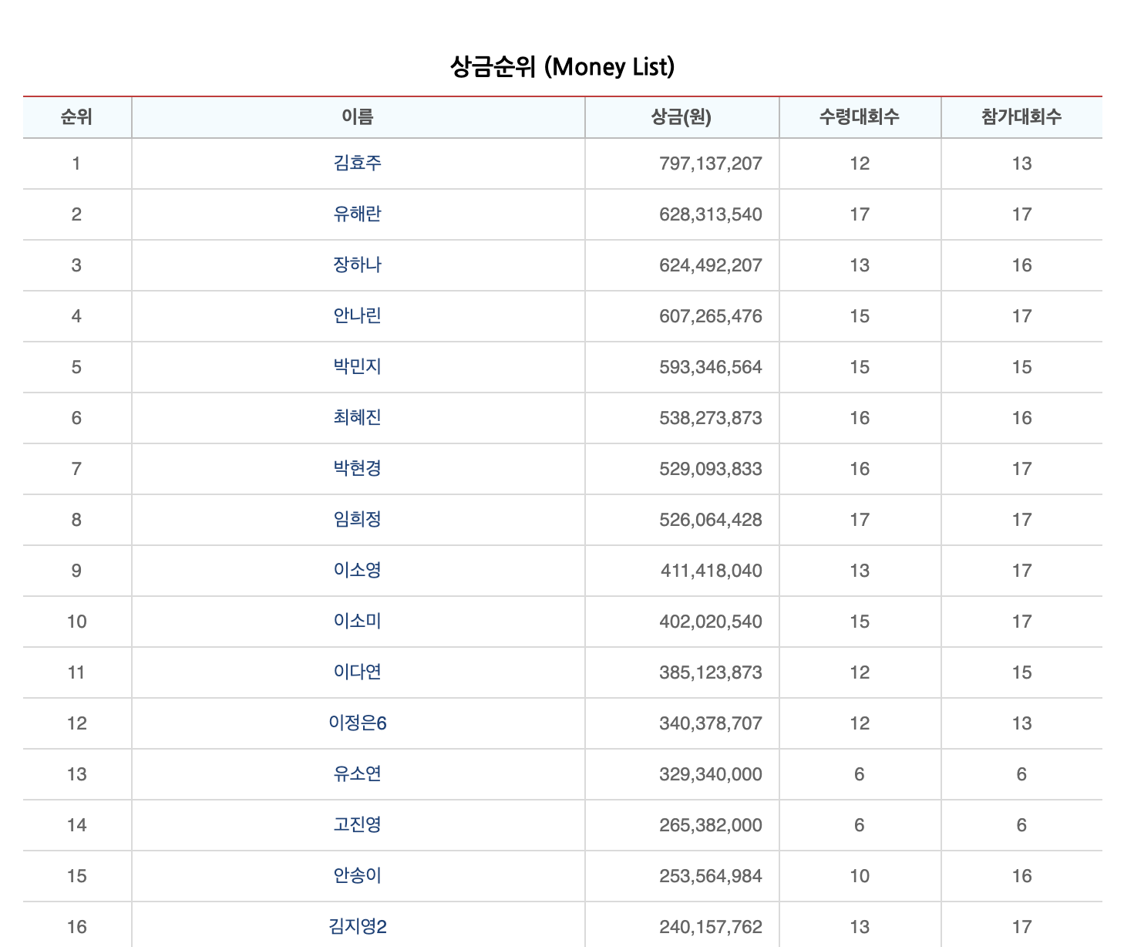Click rank number 5 cell
This screenshot has height=947, width=1124.
(76, 367)
